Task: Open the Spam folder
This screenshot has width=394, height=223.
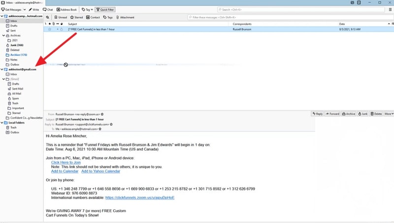Action: [15, 98]
